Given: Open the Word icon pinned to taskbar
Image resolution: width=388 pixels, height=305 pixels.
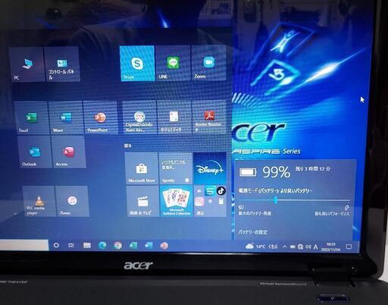Looking at the screenshot, I should pos(149,245).
